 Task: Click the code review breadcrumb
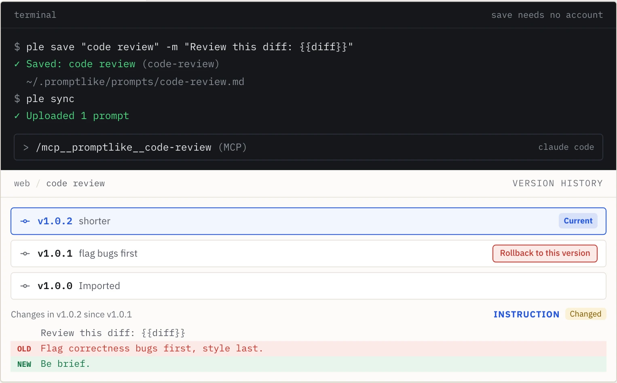76,183
